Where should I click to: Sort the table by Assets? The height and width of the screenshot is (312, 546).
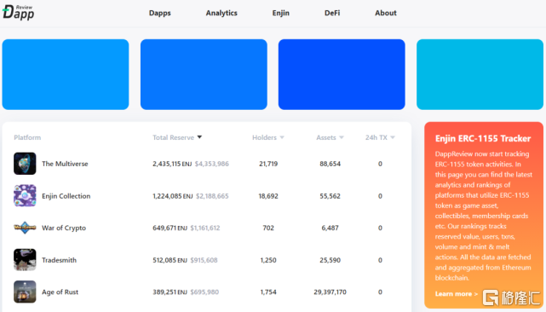coord(330,137)
